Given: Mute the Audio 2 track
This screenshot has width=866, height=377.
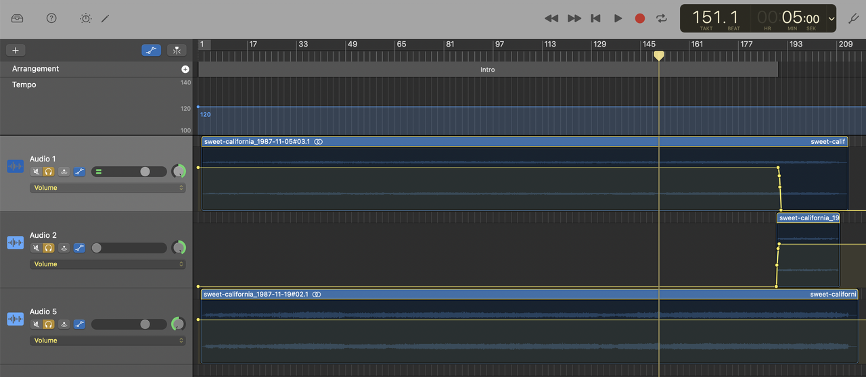Looking at the screenshot, I should [x=36, y=248].
